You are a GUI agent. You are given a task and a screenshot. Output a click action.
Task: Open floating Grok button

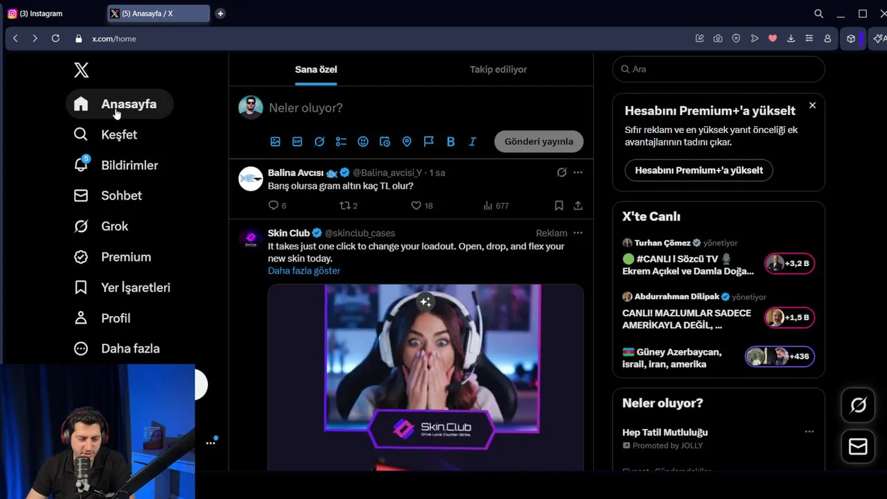click(x=858, y=405)
